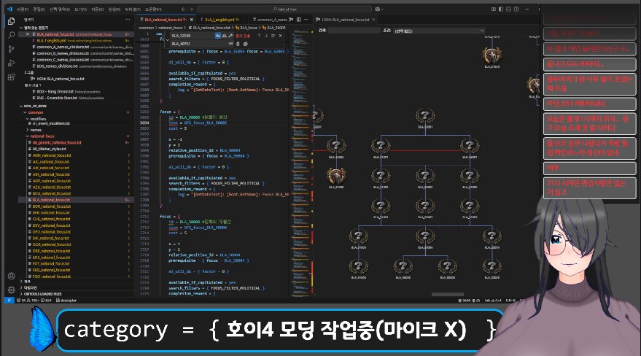Open the Explorer view in the activity bar

(11, 22)
